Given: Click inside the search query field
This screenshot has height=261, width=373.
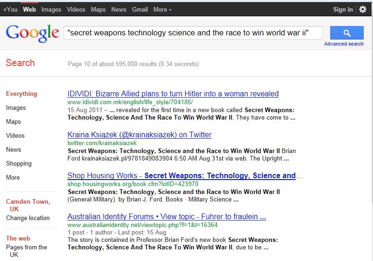Looking at the screenshot, I should click(193, 33).
